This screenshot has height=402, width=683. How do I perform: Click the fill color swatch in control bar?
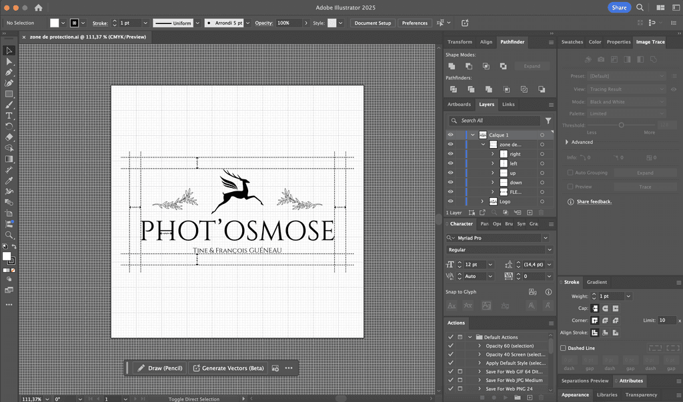[x=55, y=23]
